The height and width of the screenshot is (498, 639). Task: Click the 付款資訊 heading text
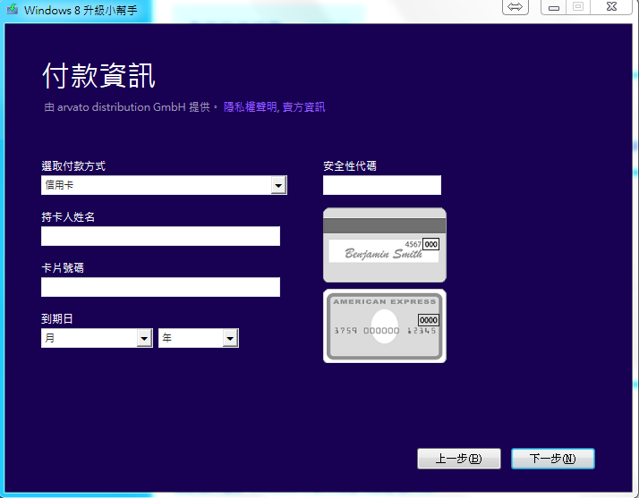click(98, 76)
